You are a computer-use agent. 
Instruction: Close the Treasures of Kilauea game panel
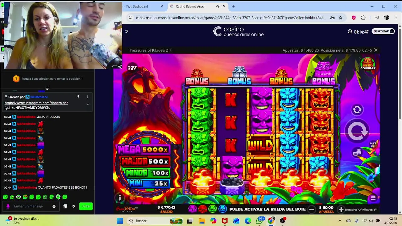pos(376,50)
